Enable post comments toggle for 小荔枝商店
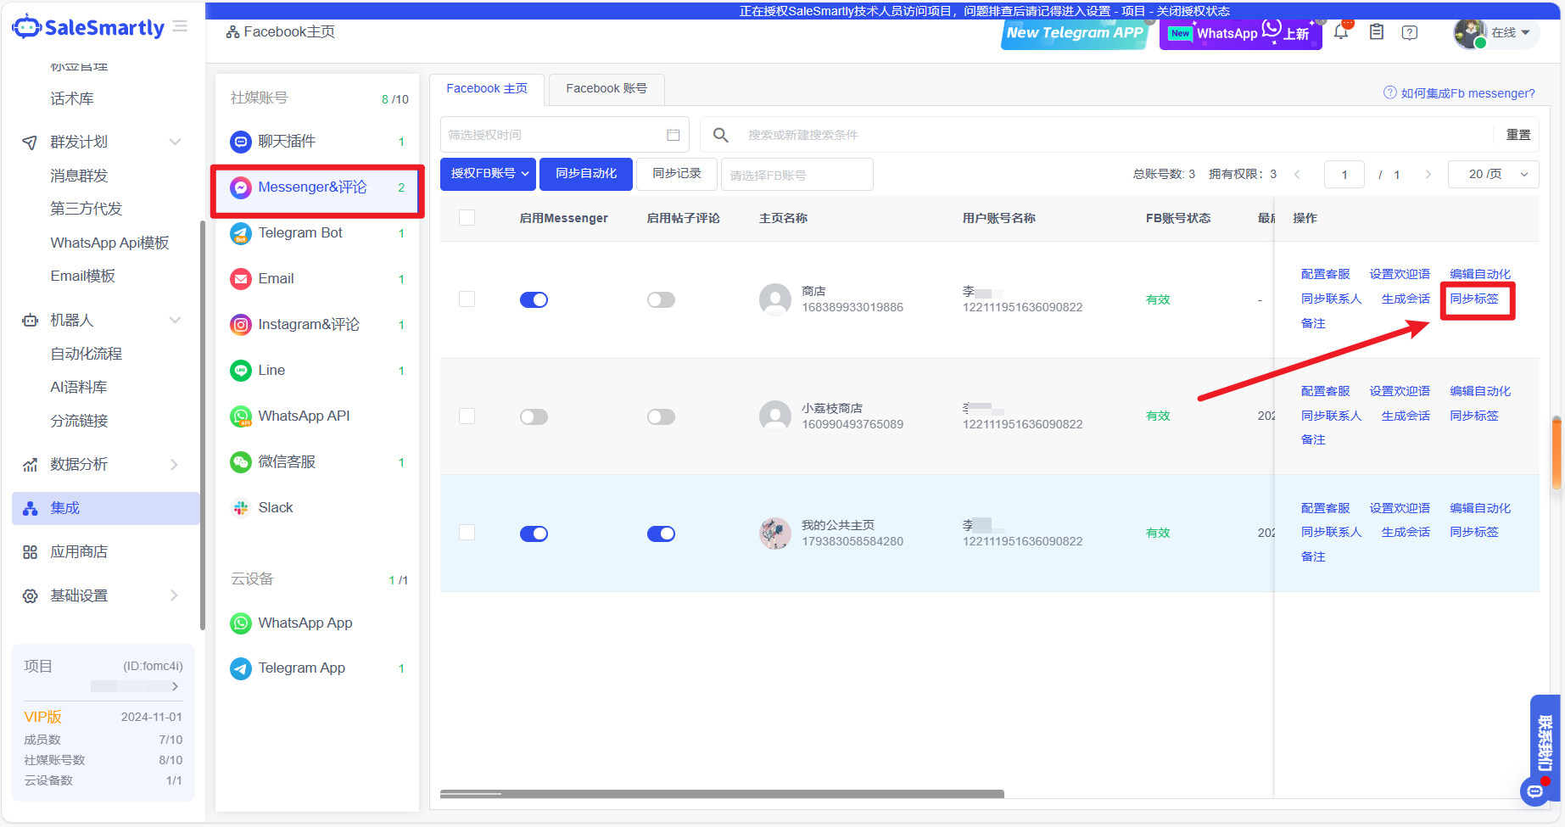The image size is (1565, 827). [661, 416]
